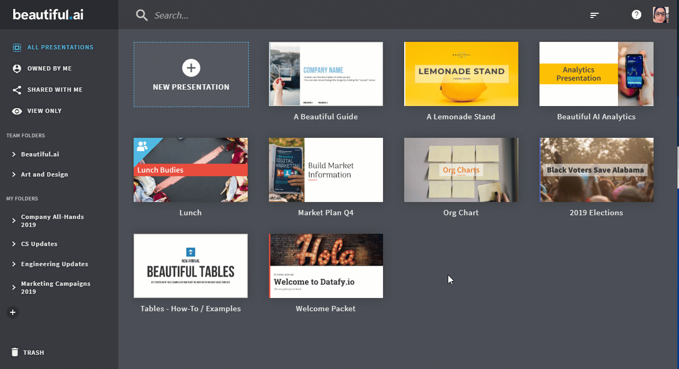This screenshot has height=369, width=679.
Task: Open Company All-Hands 2019 folder label
Action: pos(53,221)
